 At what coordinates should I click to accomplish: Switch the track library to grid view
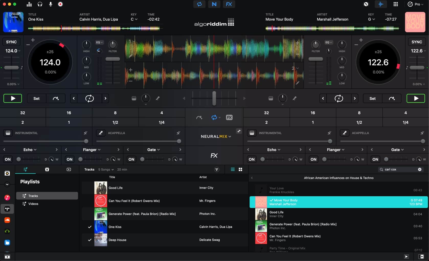241,169
